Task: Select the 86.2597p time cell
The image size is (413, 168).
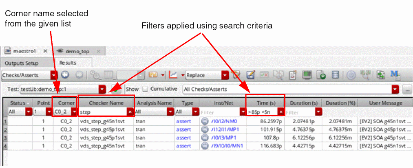Action: 265,121
